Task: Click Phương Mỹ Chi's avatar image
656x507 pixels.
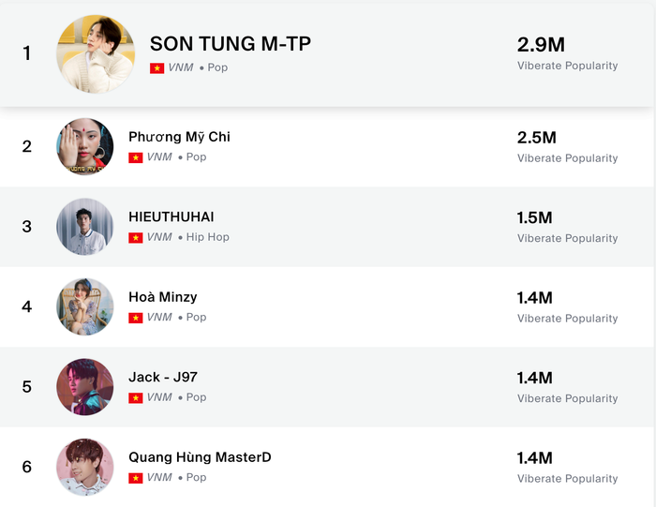Action: [x=85, y=146]
